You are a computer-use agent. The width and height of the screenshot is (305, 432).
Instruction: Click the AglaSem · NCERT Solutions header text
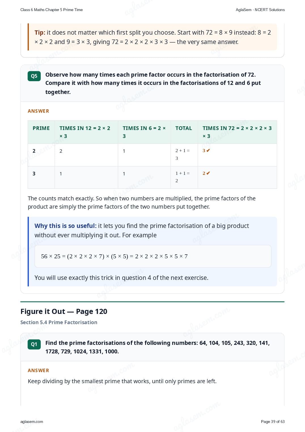coord(260,10)
